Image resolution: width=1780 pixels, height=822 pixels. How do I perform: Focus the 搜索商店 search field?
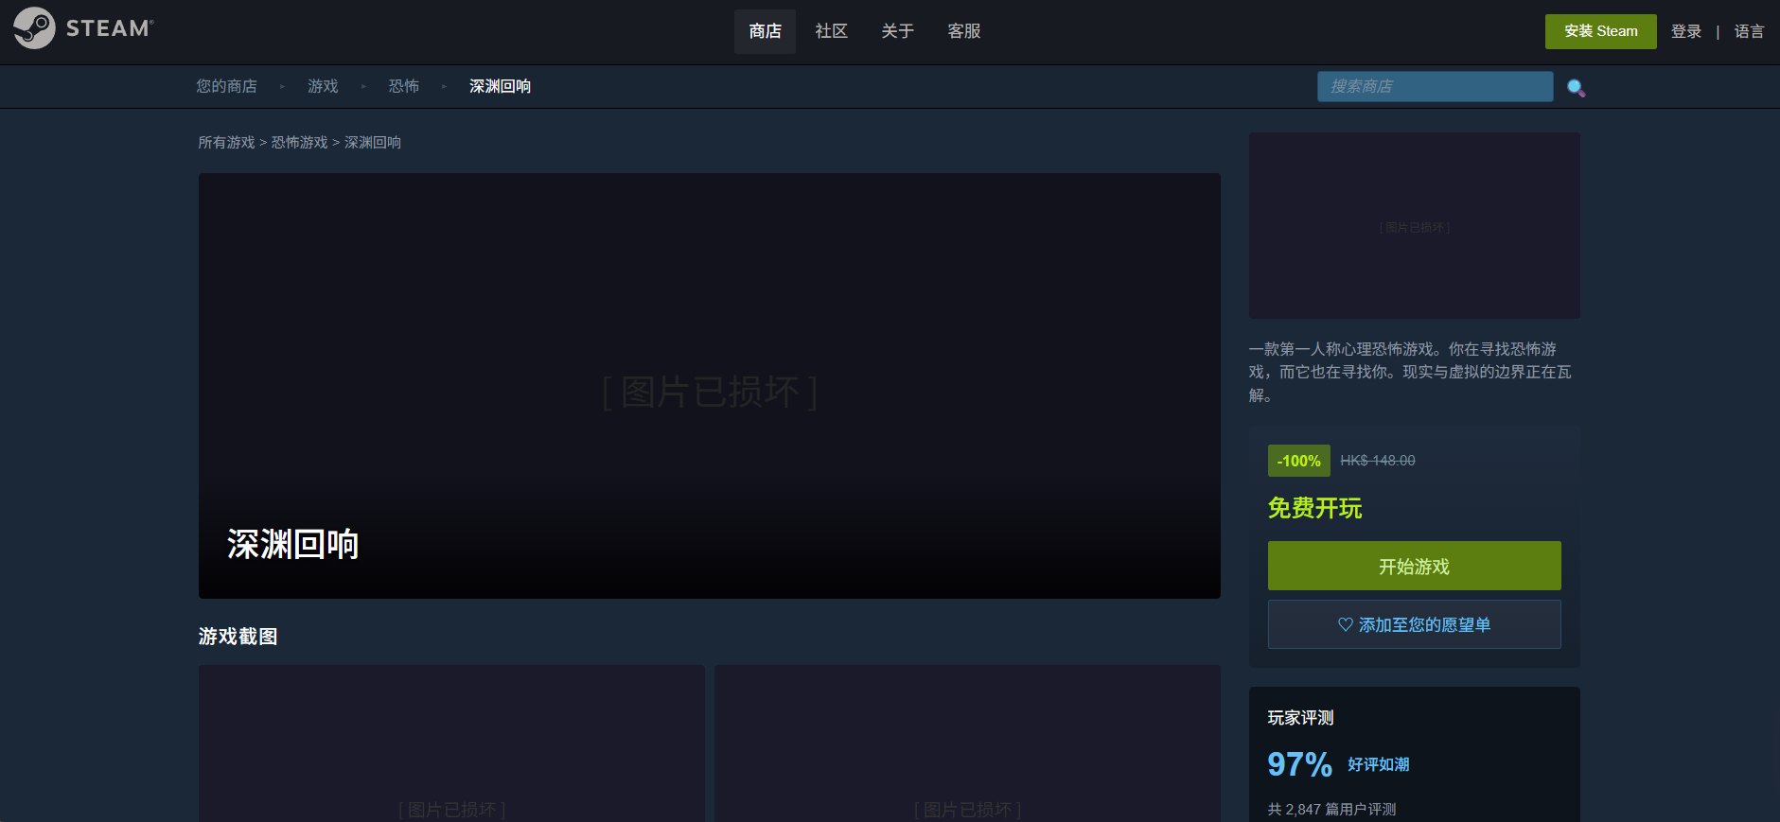click(x=1435, y=86)
